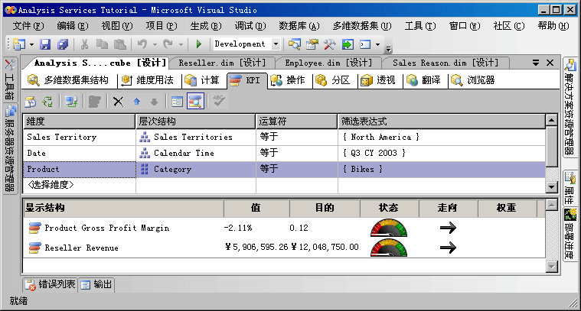Image resolution: width=581 pixels, height=311 pixels.
Task: Open the 多维数据集结构 tab
Action: coord(69,80)
